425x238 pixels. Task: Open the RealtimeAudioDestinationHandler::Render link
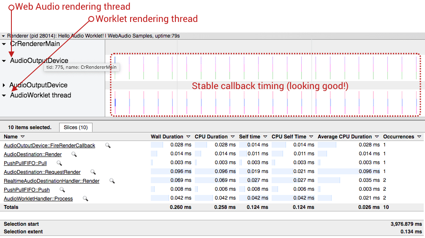click(52, 181)
